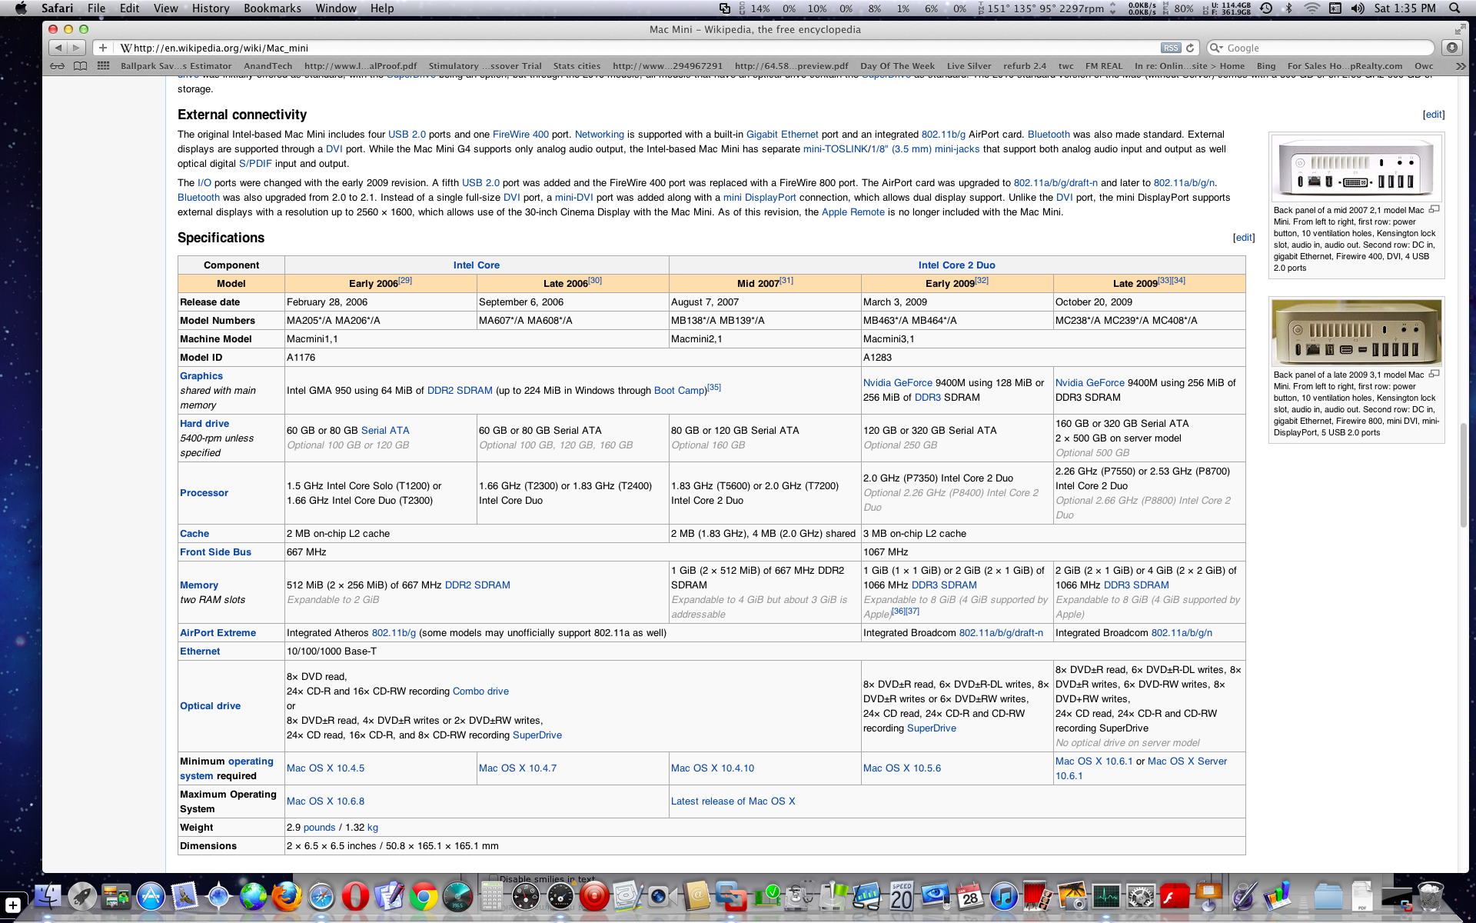The width and height of the screenshot is (1476, 923).
Task: Launch iTunes from the Dock
Action: [x=1003, y=897]
